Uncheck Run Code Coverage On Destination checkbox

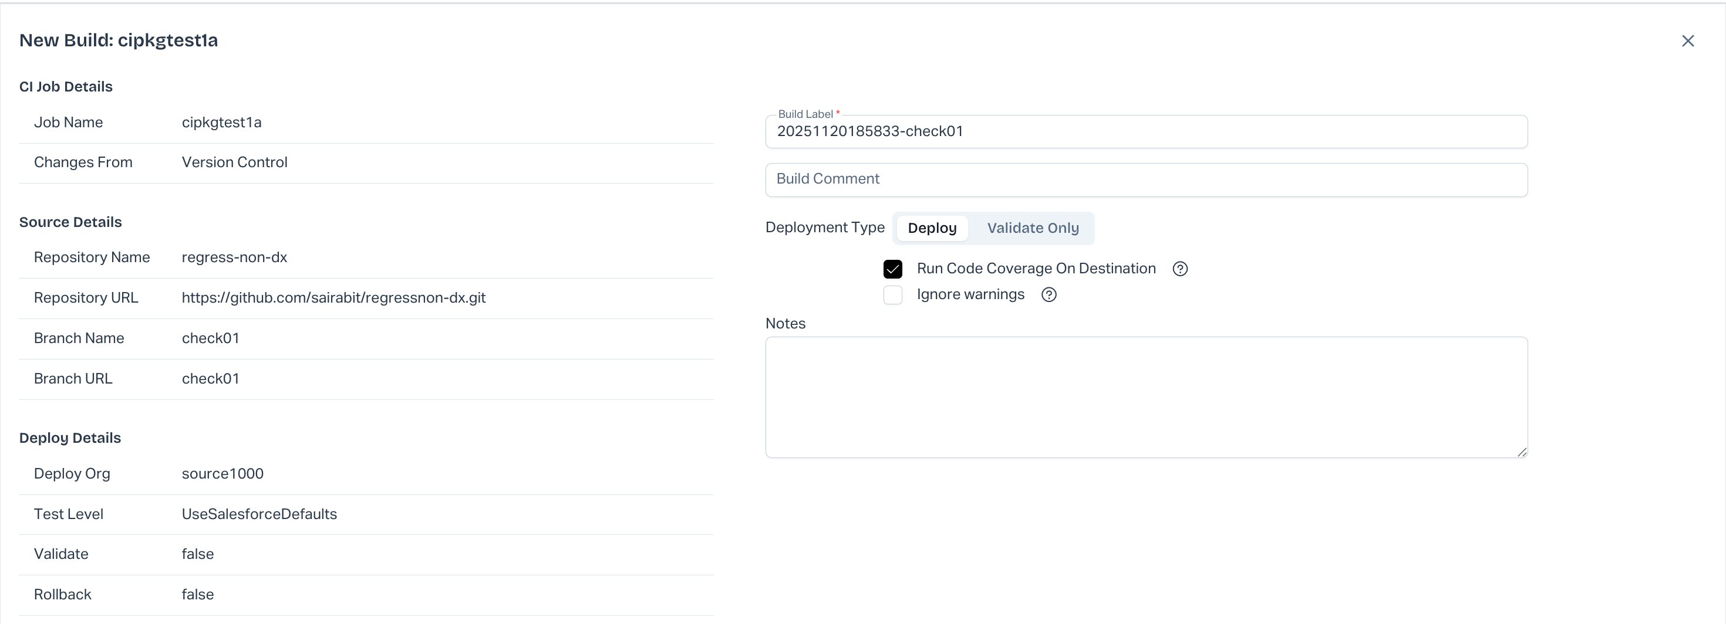click(892, 269)
